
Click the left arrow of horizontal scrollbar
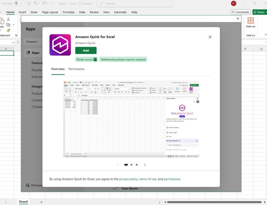(x=165, y=202)
